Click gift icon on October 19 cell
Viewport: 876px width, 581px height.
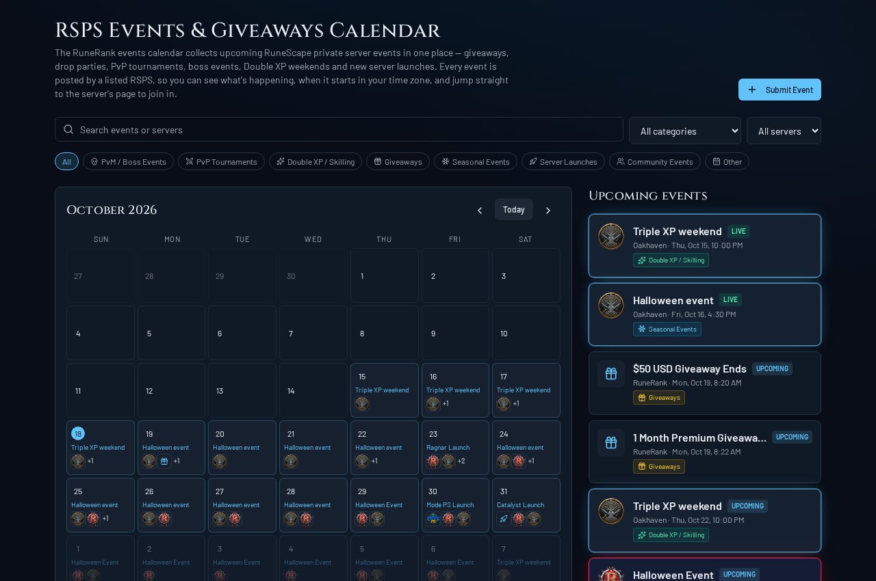point(164,461)
